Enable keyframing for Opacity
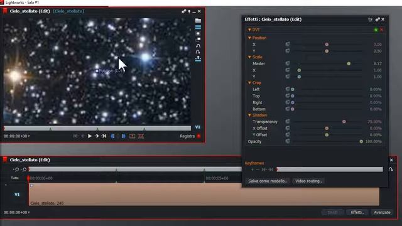 288,141
